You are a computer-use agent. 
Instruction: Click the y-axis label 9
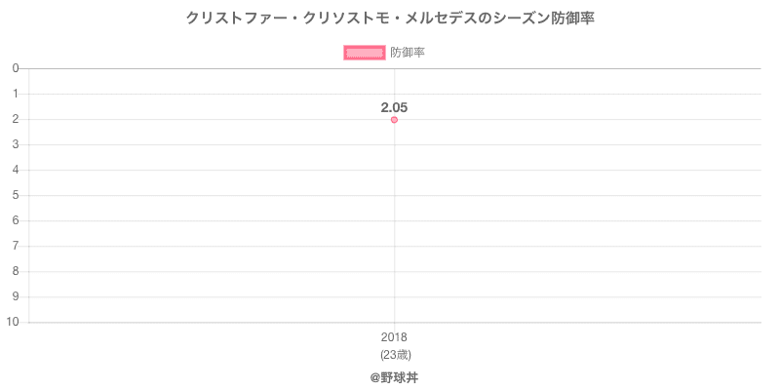(x=17, y=296)
